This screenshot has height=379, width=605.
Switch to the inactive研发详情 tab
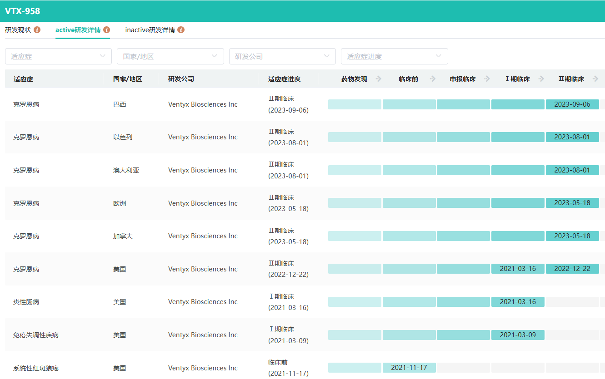(150, 30)
